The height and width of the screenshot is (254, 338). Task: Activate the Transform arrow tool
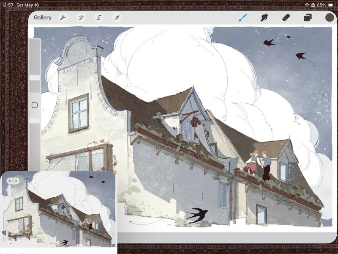(x=117, y=17)
